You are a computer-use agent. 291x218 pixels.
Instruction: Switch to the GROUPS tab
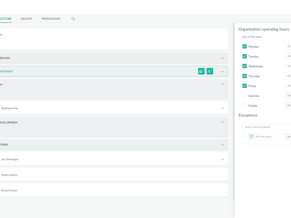(26, 19)
